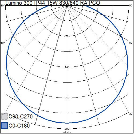Click the C90-C270 gray legend swatch

tap(5, 116)
